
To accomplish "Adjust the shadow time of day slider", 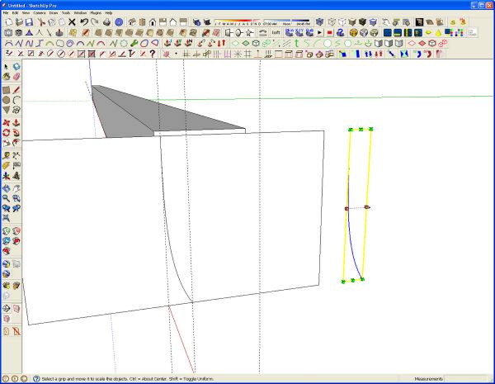I will tap(286, 22).
